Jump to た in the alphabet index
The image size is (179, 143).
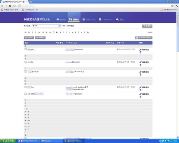36,32
